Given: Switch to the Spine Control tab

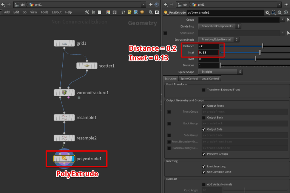Looking at the screenshot, I should (189, 78).
